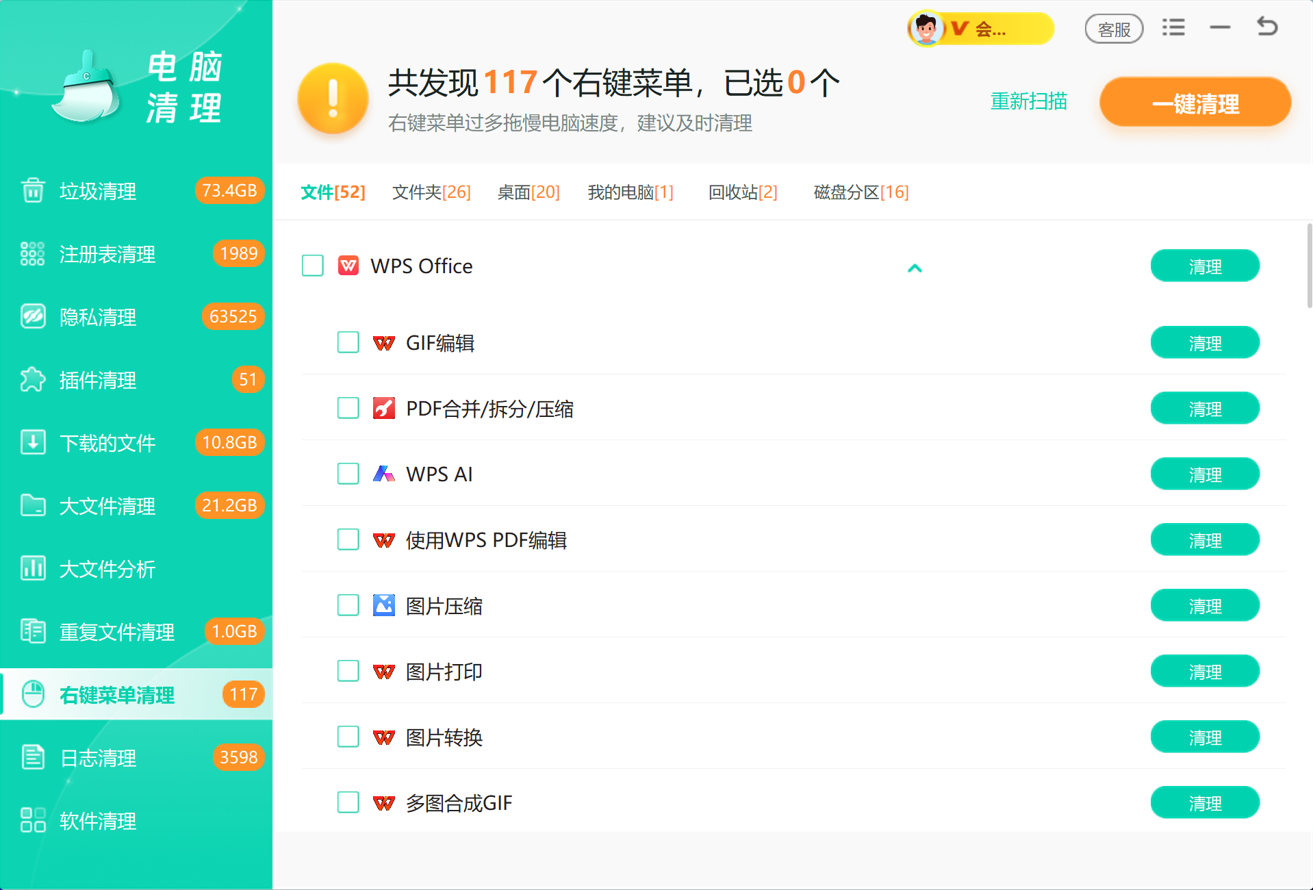Open the list menu icon
Viewport: 1313px width, 890px height.
[x=1173, y=27]
